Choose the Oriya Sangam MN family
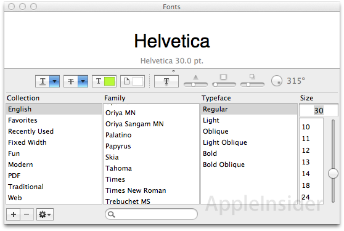Image resolution: width=344 pixels, height=231 pixels. coord(151,124)
